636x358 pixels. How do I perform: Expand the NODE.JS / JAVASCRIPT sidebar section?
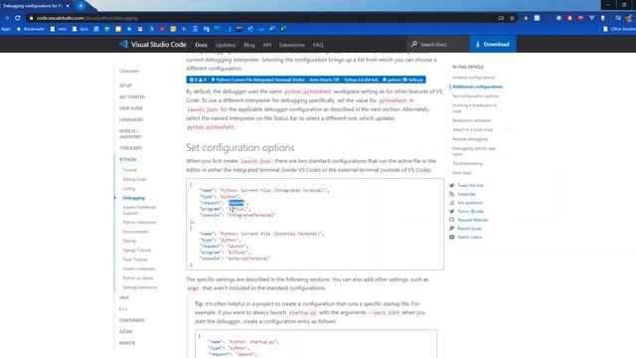tap(130, 134)
